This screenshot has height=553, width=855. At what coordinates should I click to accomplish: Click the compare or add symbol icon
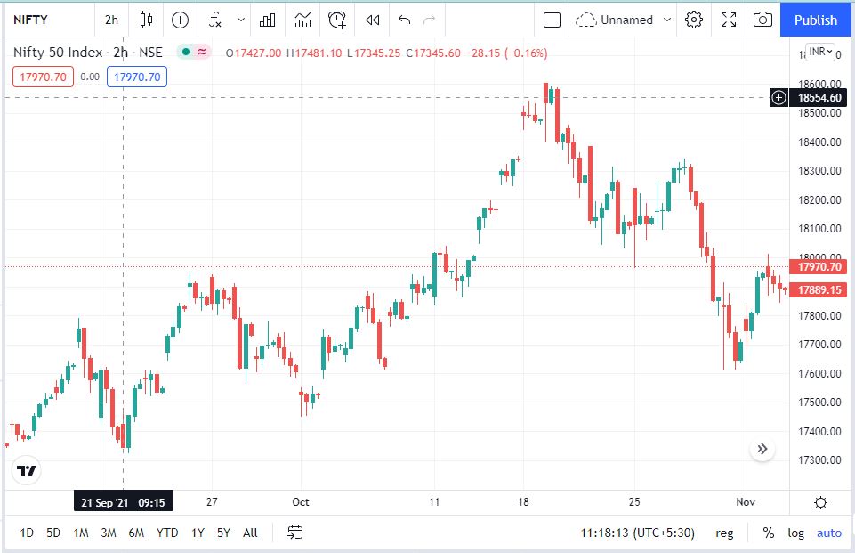tap(180, 20)
